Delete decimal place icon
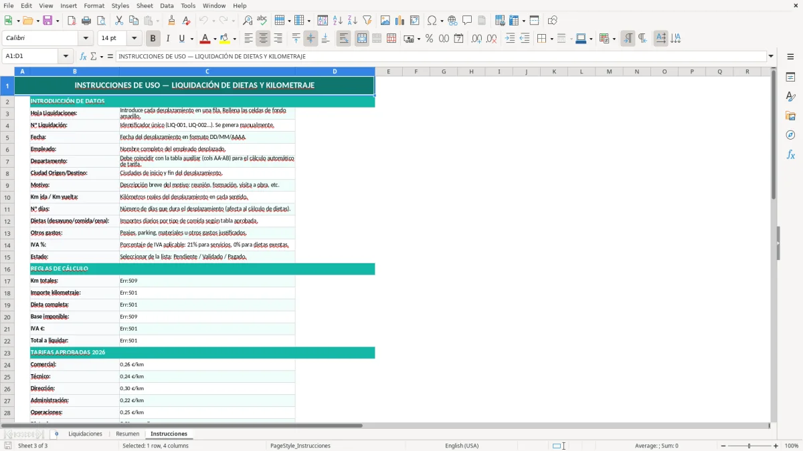Screen dimensions: 803x451 coord(492,39)
